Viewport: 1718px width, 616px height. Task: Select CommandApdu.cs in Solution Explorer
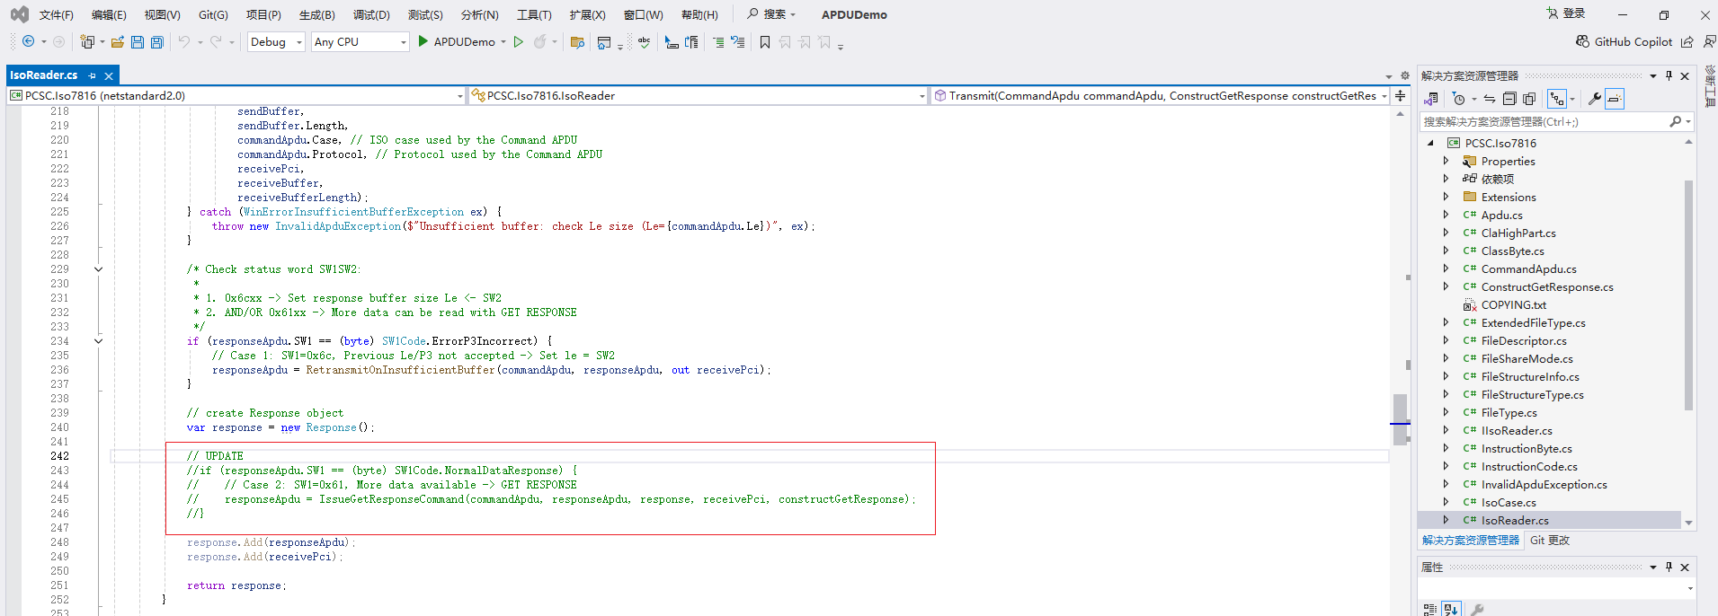(1528, 268)
